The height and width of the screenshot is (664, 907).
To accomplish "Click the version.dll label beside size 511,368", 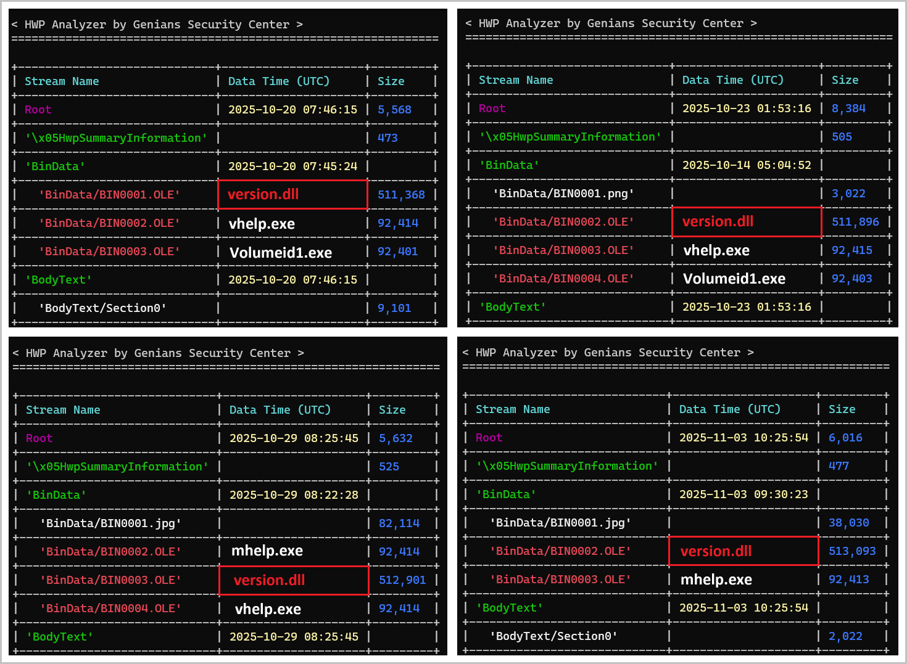I will pos(263,194).
